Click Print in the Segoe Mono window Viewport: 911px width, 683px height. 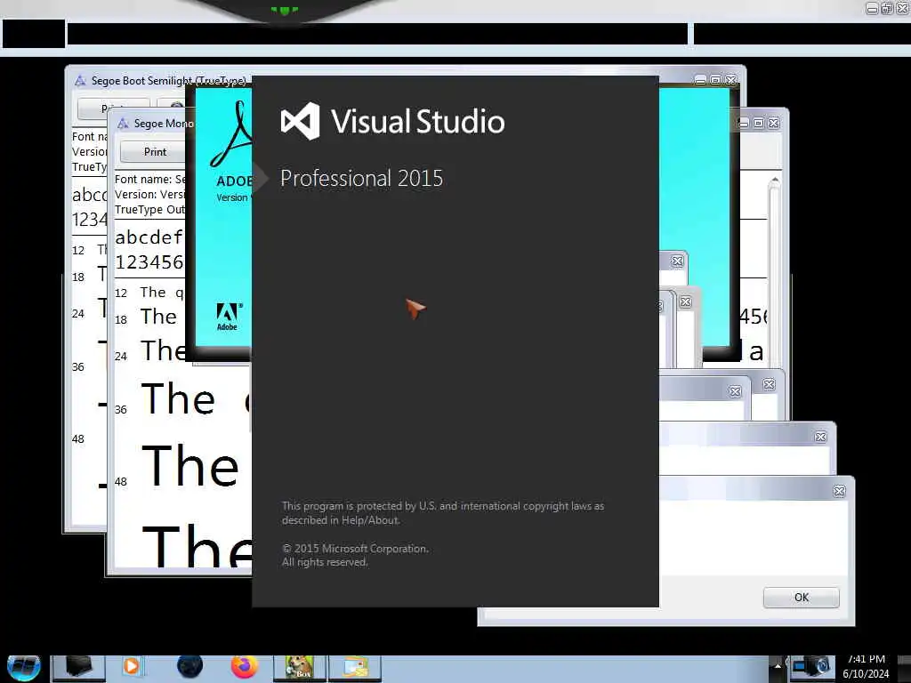tap(155, 151)
